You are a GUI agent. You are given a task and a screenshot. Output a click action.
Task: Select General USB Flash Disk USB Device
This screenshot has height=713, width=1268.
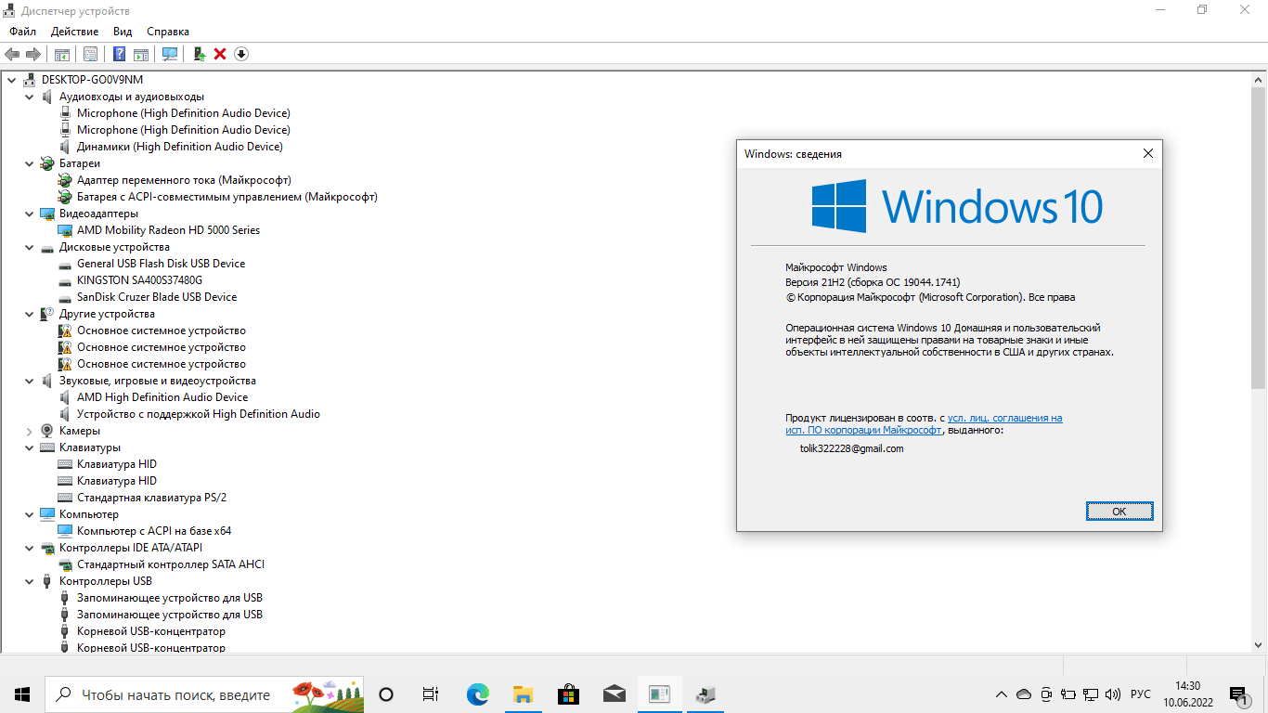161,264
